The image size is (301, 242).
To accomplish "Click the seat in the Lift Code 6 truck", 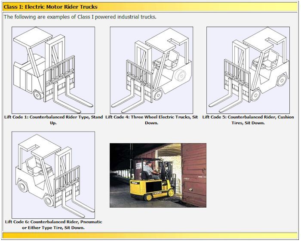I will pos(31,164).
